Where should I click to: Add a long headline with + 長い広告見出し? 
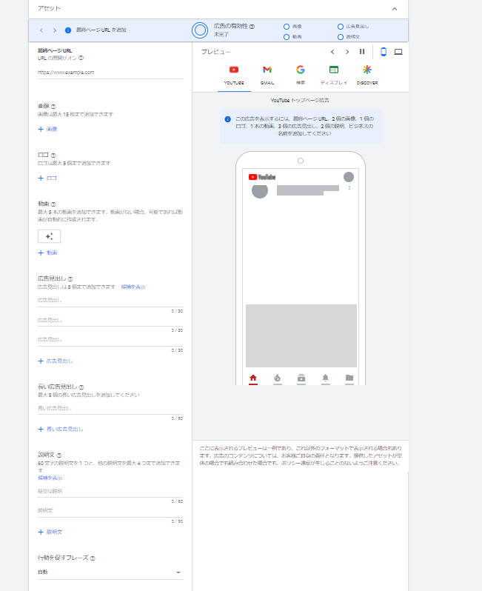click(x=61, y=429)
